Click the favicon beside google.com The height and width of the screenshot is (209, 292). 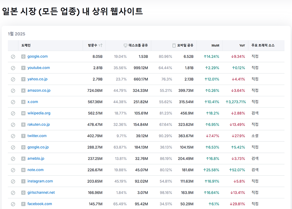click(23, 57)
